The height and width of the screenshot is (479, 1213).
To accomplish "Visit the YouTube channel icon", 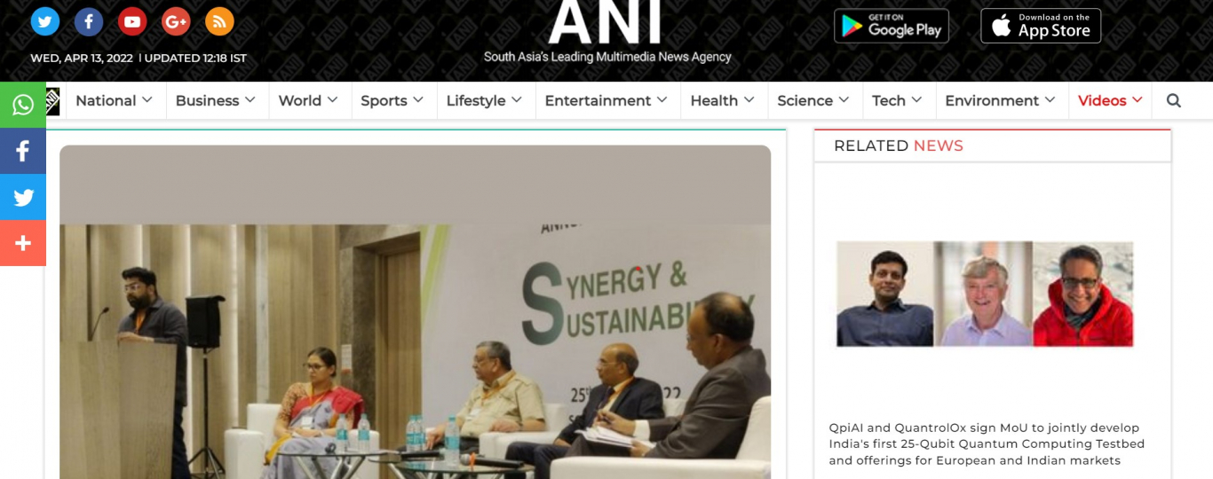I will (x=132, y=21).
